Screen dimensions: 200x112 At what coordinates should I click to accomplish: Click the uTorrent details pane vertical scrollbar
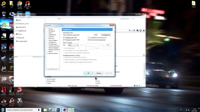pyautogui.click(x=144, y=73)
